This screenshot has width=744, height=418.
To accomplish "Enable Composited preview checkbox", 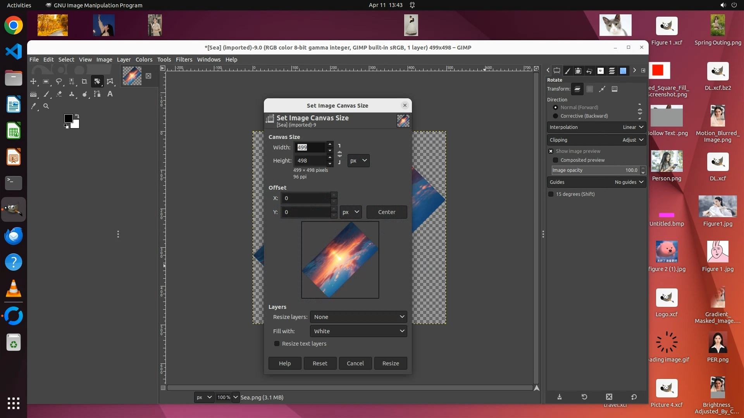I will tap(555, 160).
